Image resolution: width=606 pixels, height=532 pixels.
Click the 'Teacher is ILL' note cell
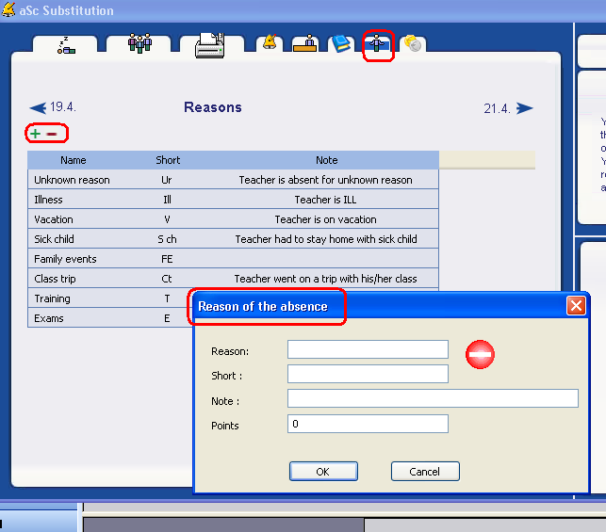325,200
